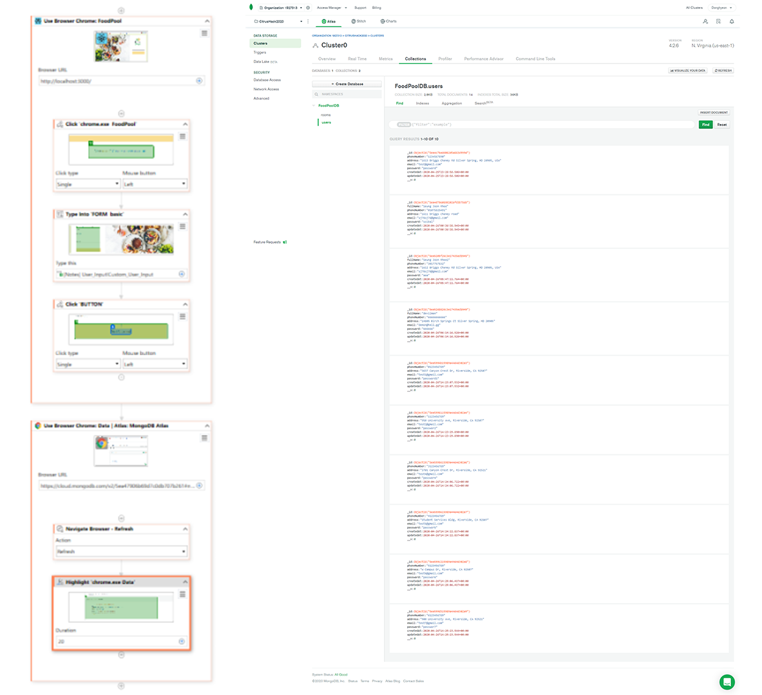Open Organization 1927313 dropdown
Image resolution: width=762 pixels, height=695 pixels.
tap(281, 8)
